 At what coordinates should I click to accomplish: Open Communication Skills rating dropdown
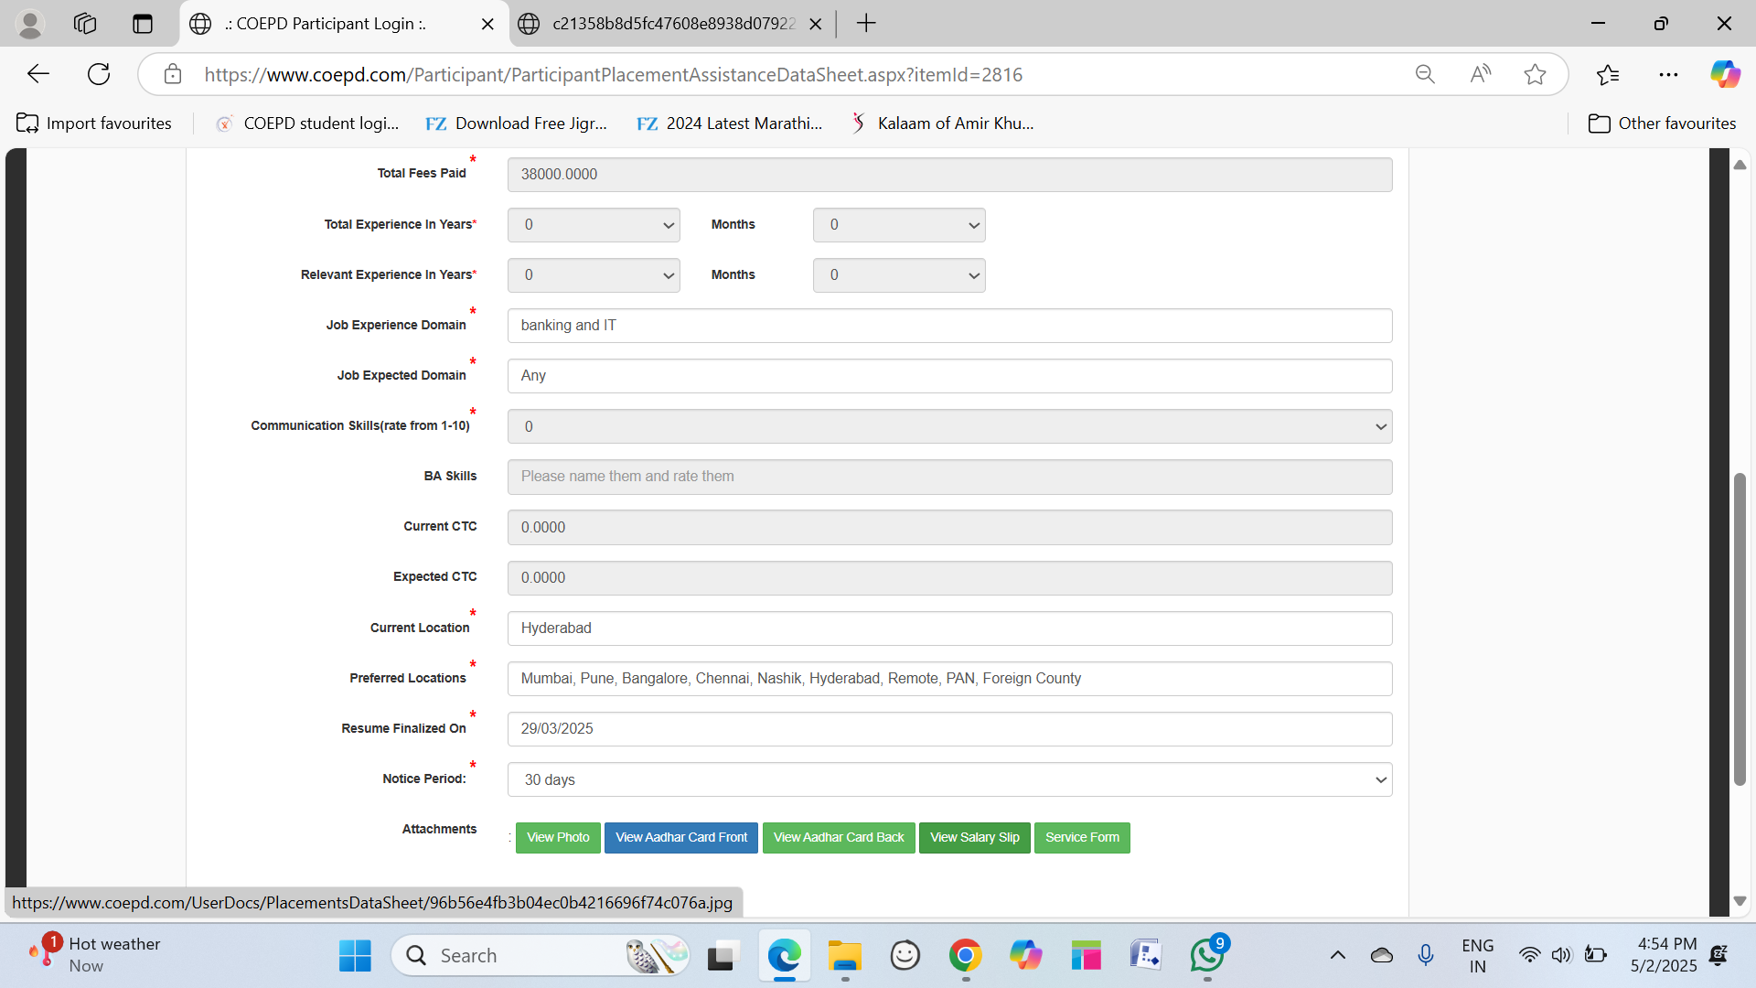[x=949, y=426]
